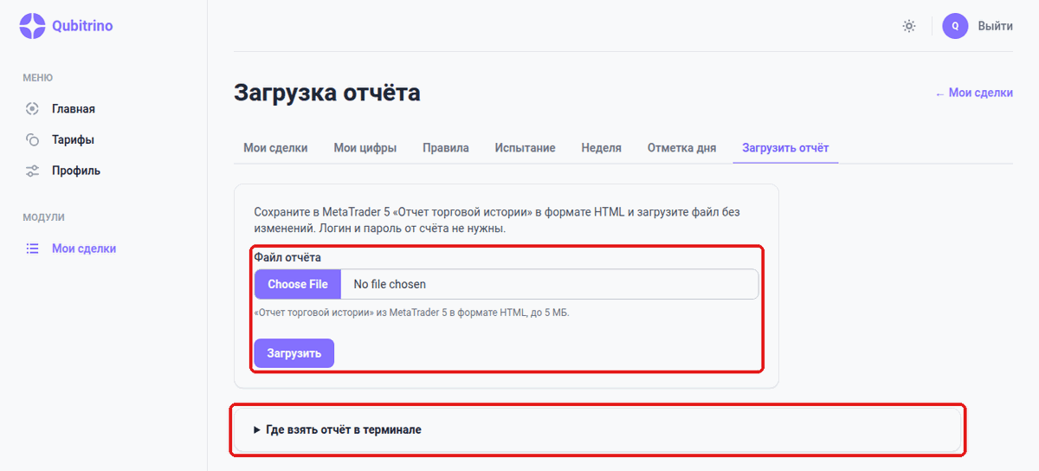
Task: Click the Choose File button
Action: (x=298, y=284)
